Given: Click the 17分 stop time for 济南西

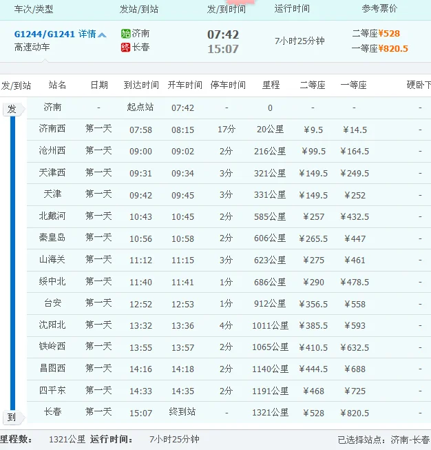Looking at the screenshot, I should coord(227,129).
